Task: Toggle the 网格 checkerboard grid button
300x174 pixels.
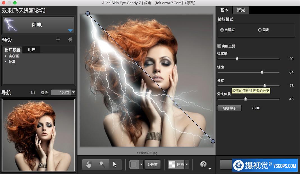Action: coord(176,164)
